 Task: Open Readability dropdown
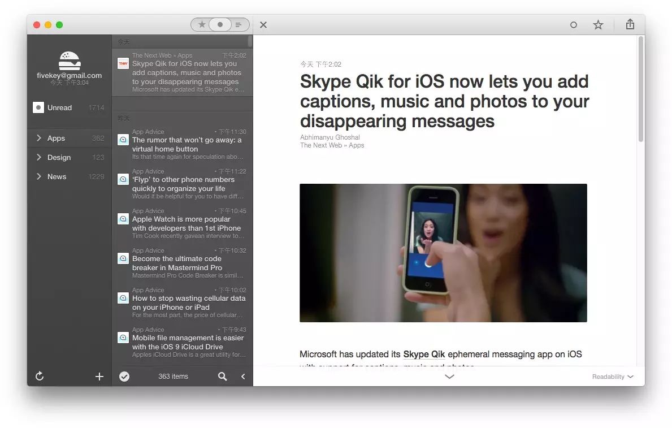(x=613, y=377)
